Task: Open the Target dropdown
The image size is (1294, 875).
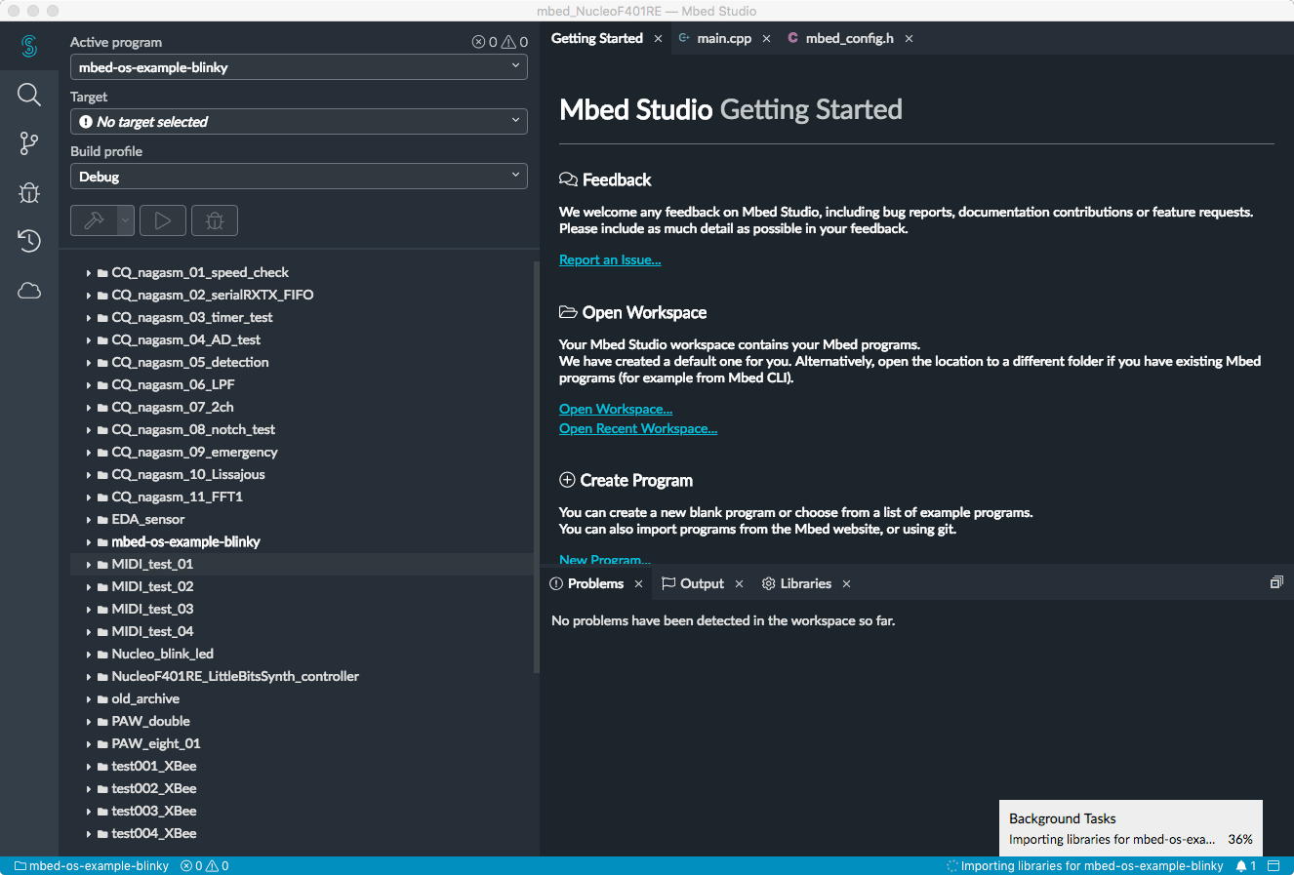Action: tap(299, 122)
